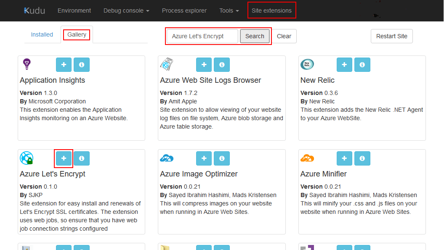
Task: Go to Site extensions
Action: pyautogui.click(x=271, y=11)
